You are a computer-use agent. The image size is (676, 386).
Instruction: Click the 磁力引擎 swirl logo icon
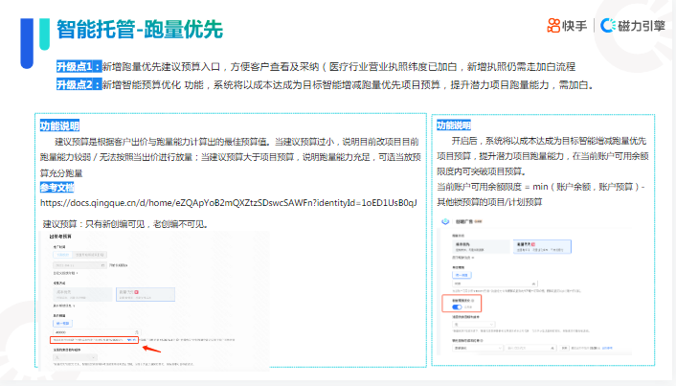pos(608,26)
